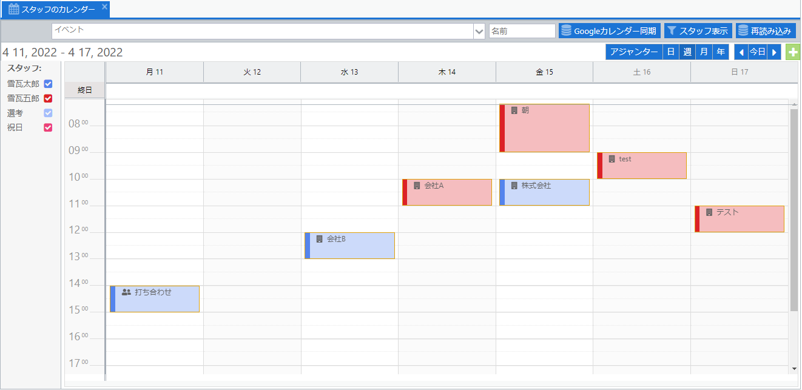The height and width of the screenshot is (390, 802).
Task: Toggle 選考 checkbox
Action: pyautogui.click(x=49, y=113)
